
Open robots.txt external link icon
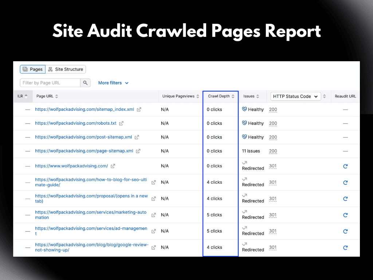pyautogui.click(x=121, y=123)
